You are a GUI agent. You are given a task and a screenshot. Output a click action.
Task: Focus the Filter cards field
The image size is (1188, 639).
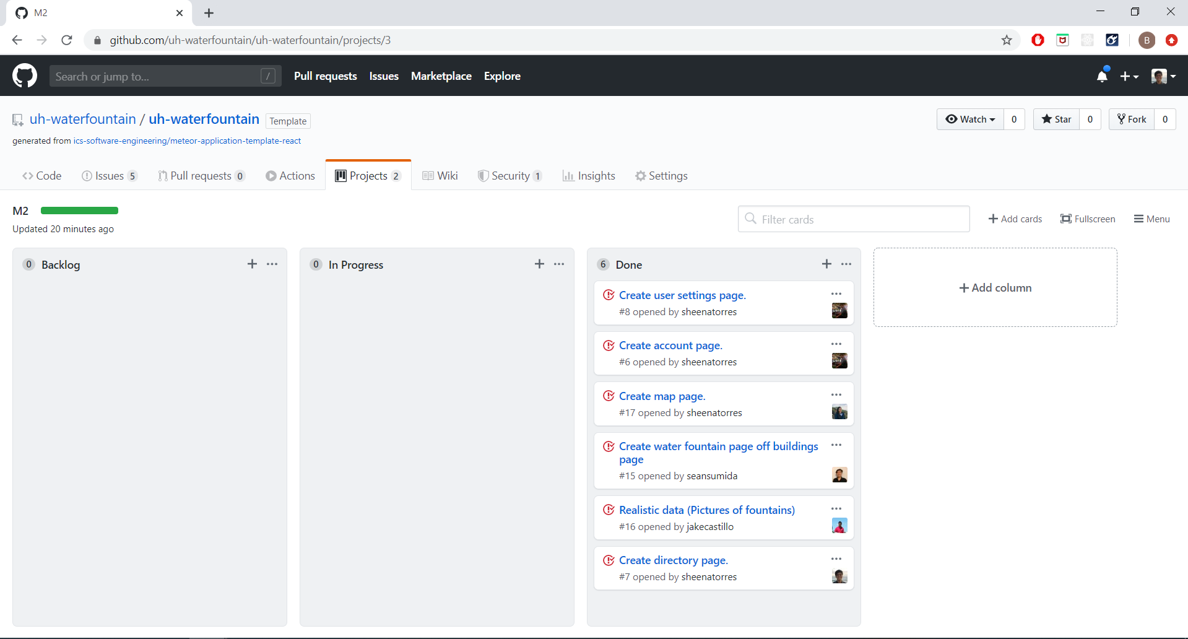point(854,219)
